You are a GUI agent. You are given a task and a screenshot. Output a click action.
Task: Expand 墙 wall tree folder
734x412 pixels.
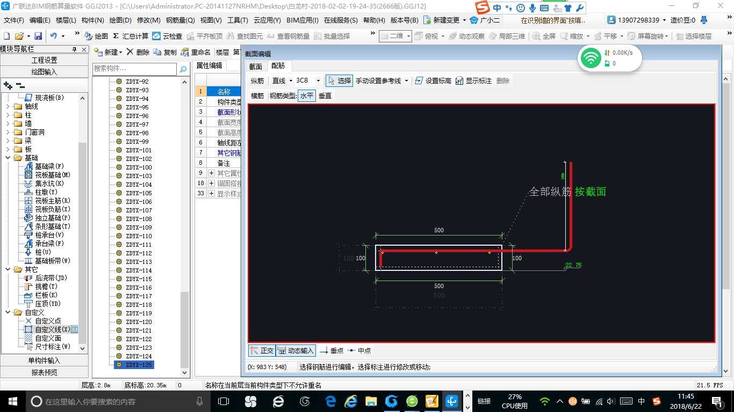point(8,123)
